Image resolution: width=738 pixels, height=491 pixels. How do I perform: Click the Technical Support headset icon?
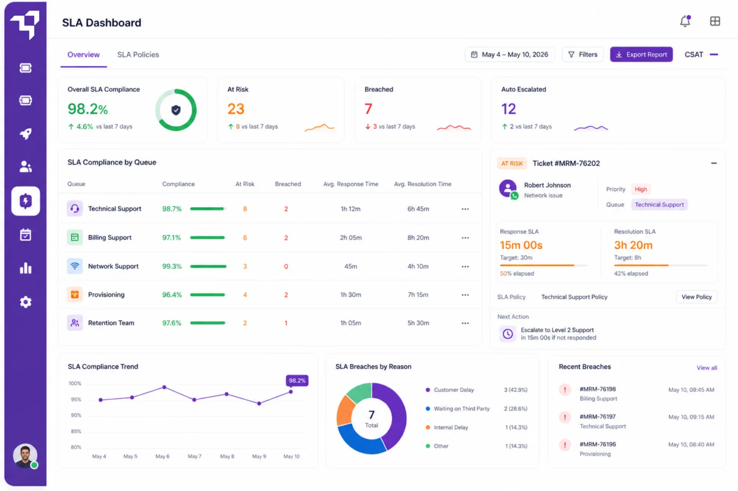(75, 209)
